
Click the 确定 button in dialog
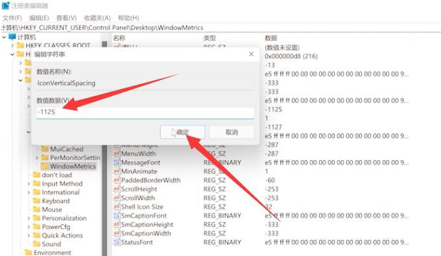pyautogui.click(x=182, y=132)
